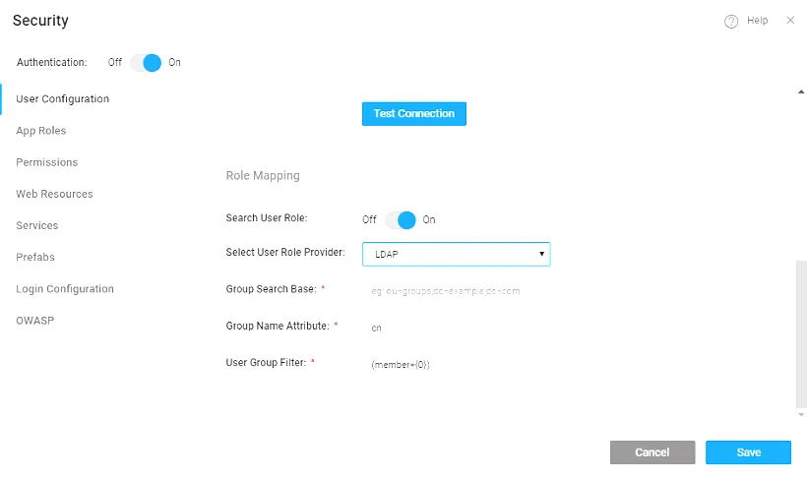Click the Save button
Image resolution: width=807 pixels, height=480 pixels.
tap(748, 452)
